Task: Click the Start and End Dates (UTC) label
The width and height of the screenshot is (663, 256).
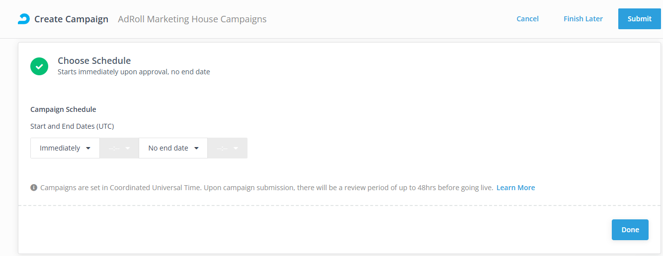Action: pyautogui.click(x=72, y=126)
